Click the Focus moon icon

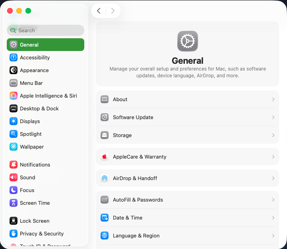point(14,190)
